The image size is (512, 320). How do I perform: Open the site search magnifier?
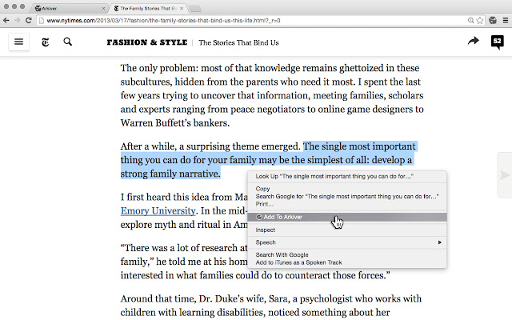coord(68,42)
